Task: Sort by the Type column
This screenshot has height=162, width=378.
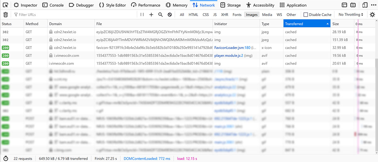Action: [x=272, y=24]
